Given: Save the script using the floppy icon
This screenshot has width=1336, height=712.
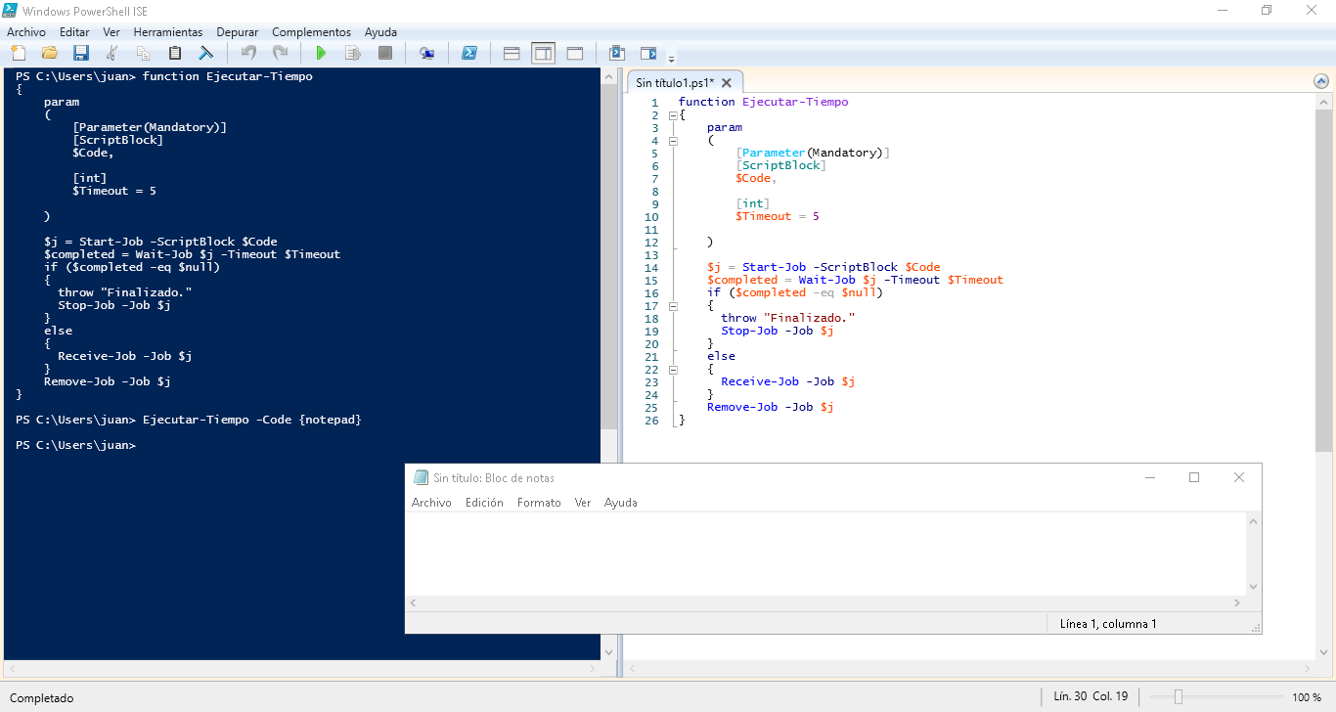Looking at the screenshot, I should 80,53.
